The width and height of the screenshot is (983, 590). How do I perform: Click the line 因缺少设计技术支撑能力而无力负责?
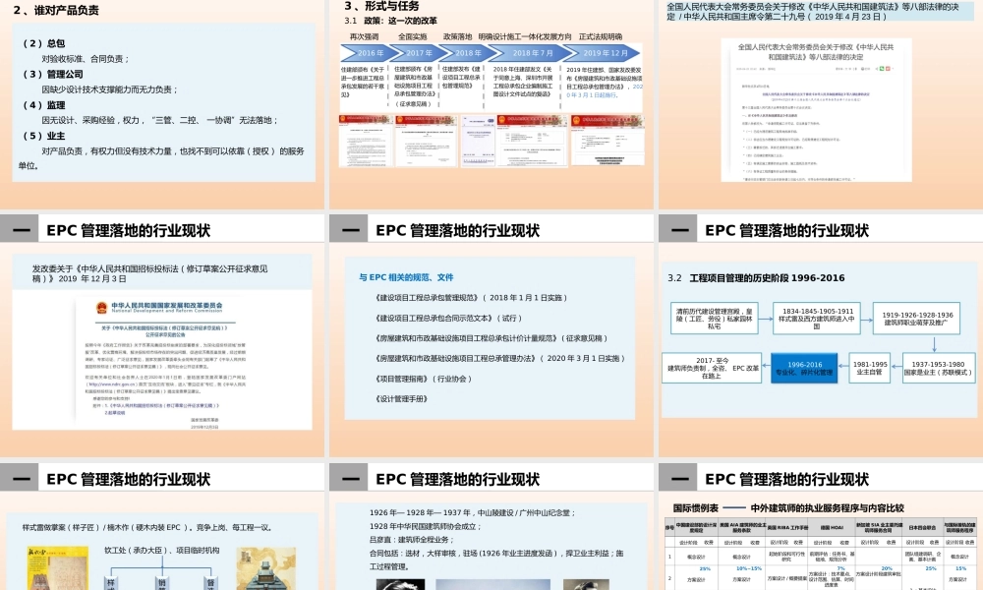coord(110,89)
